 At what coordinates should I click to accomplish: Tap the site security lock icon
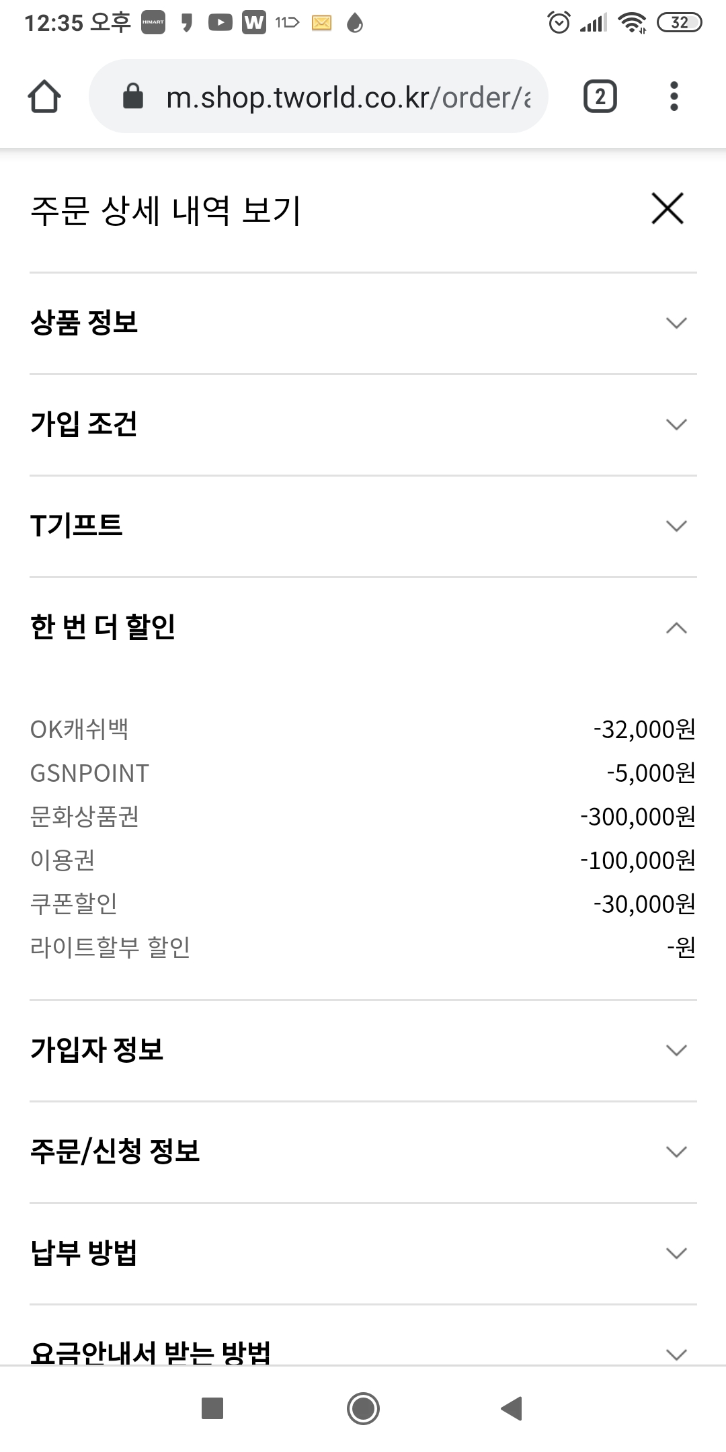(133, 97)
